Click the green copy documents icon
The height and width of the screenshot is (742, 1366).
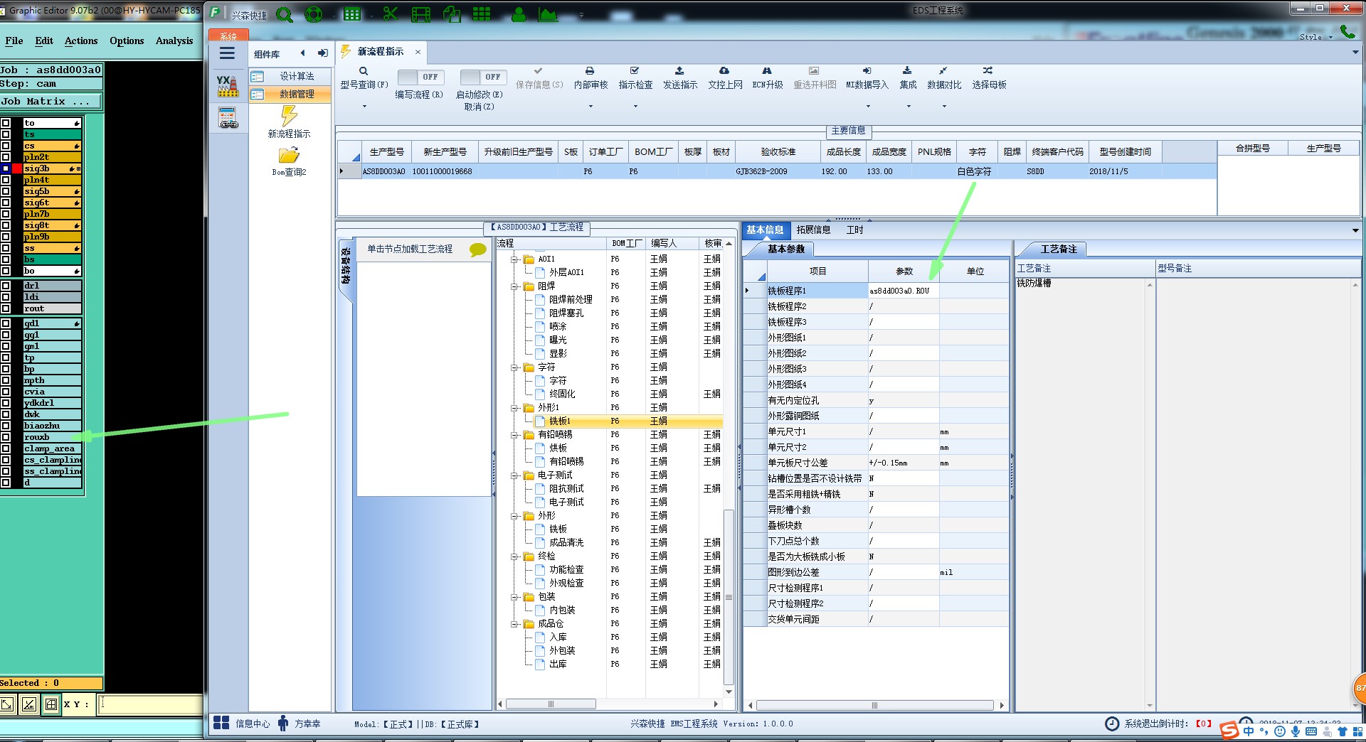click(452, 14)
